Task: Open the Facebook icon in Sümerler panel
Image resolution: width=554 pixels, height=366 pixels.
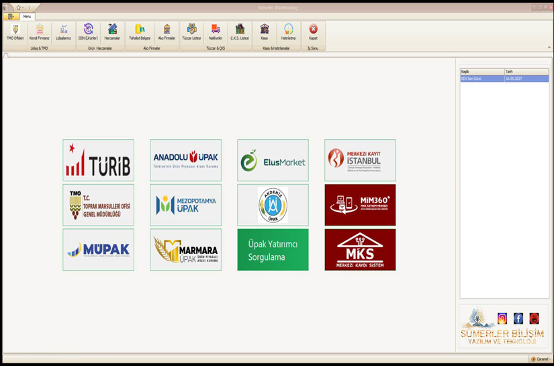Action: point(518,318)
